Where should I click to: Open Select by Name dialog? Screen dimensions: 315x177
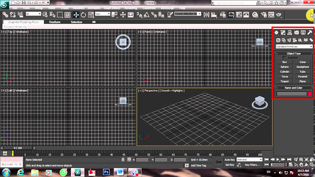coord(52,15)
